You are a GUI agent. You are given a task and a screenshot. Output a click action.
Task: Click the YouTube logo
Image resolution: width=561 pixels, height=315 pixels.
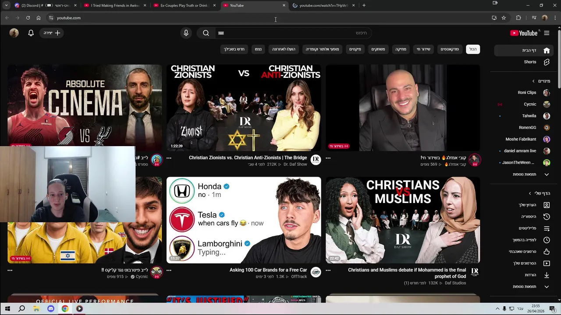point(524,33)
